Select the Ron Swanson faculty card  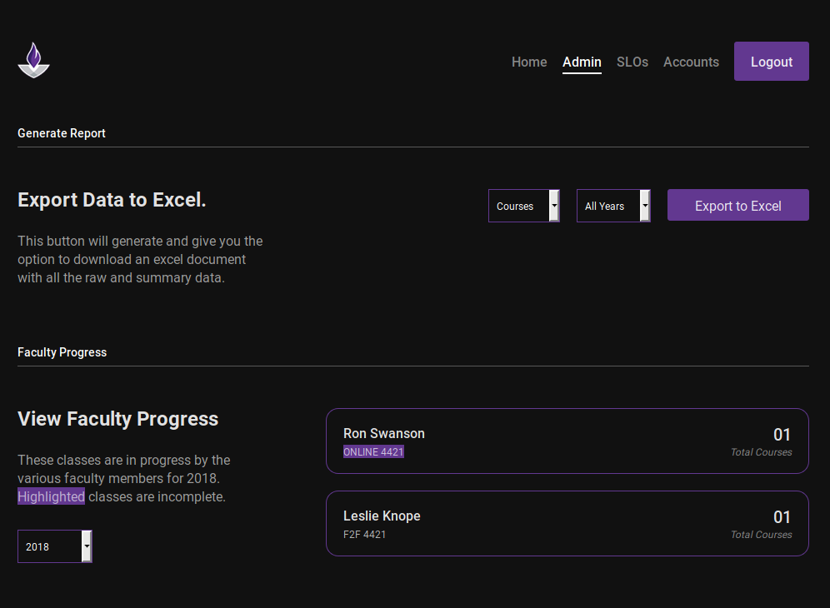pyautogui.click(x=567, y=441)
